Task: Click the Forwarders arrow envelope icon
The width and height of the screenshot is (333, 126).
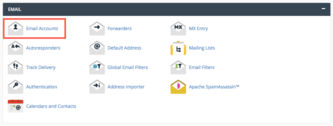Action: (x=97, y=28)
